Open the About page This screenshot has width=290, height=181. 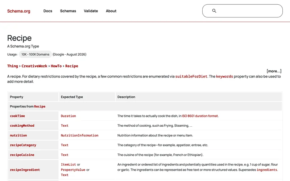click(111, 11)
